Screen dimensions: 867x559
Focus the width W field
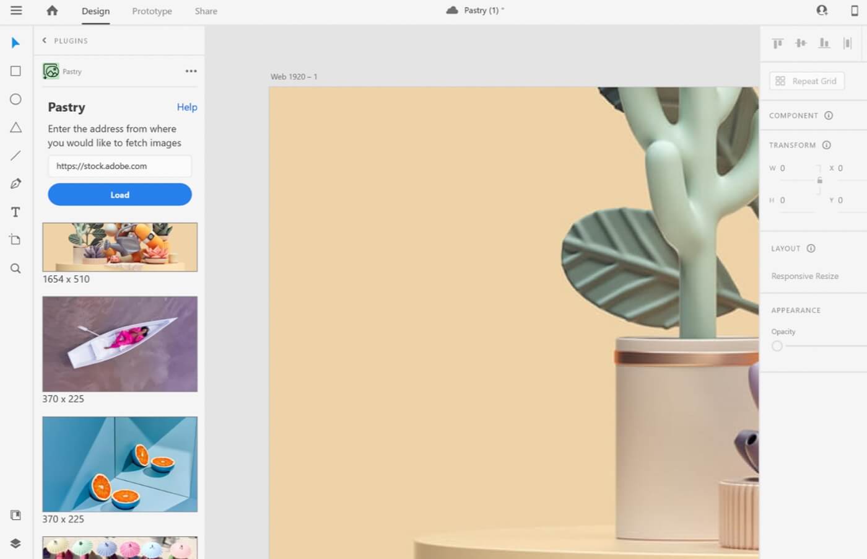(796, 169)
